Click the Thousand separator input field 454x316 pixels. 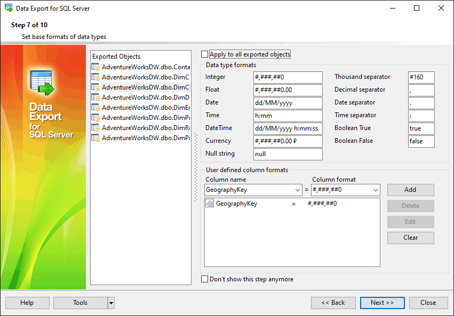coord(421,77)
